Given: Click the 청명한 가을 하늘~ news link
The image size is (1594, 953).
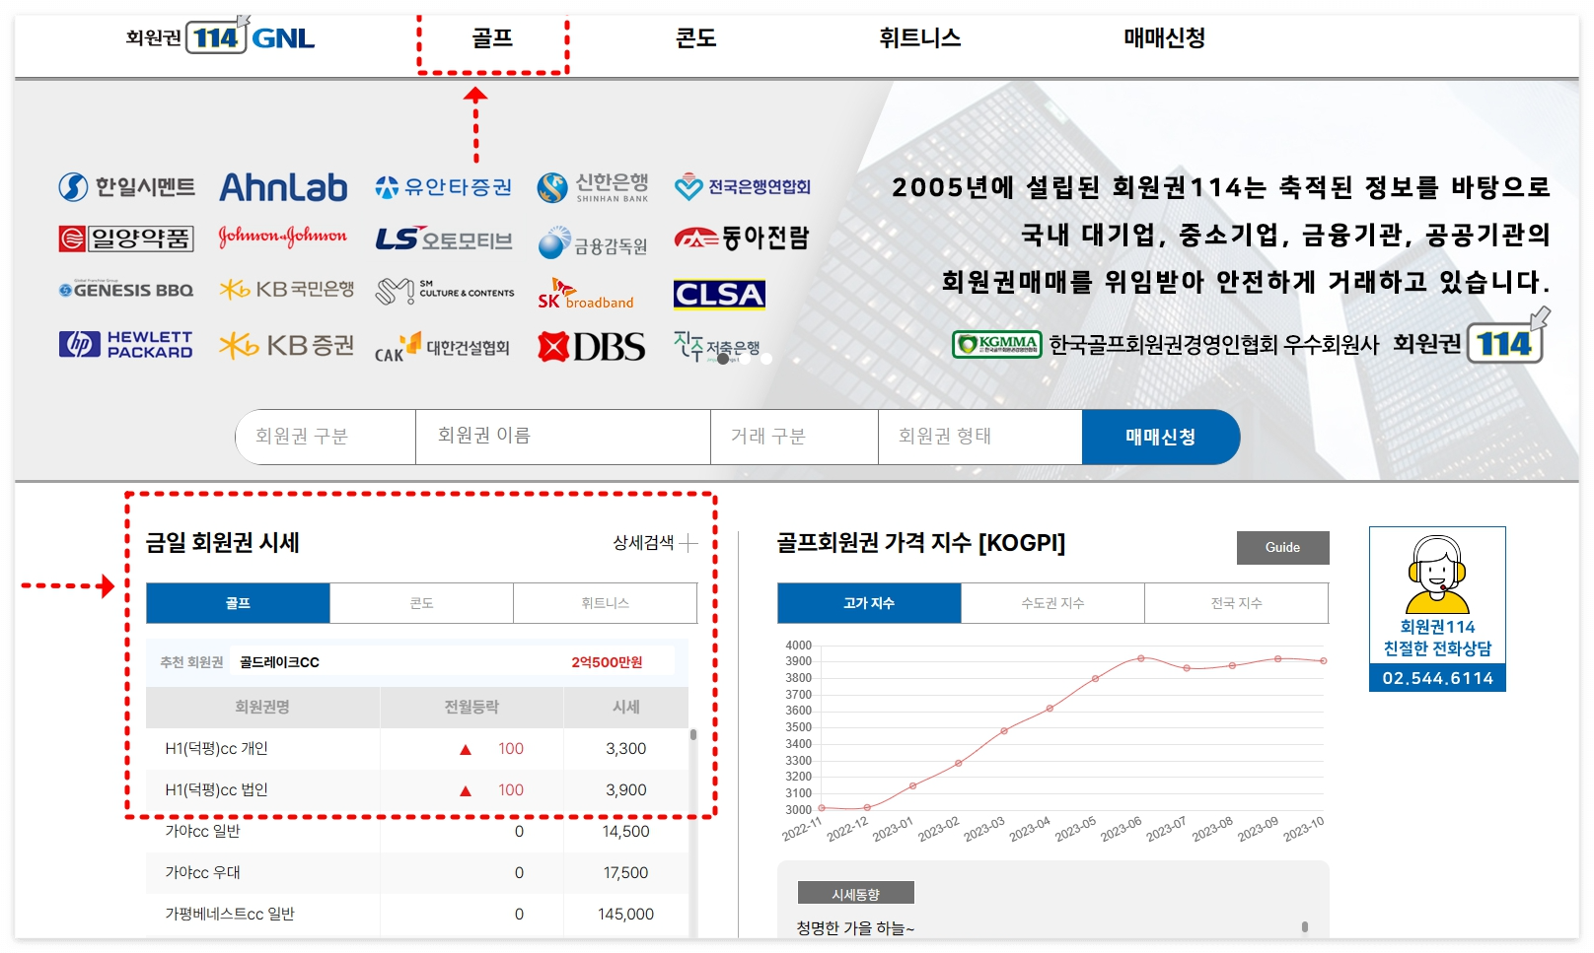Looking at the screenshot, I should click(x=855, y=928).
